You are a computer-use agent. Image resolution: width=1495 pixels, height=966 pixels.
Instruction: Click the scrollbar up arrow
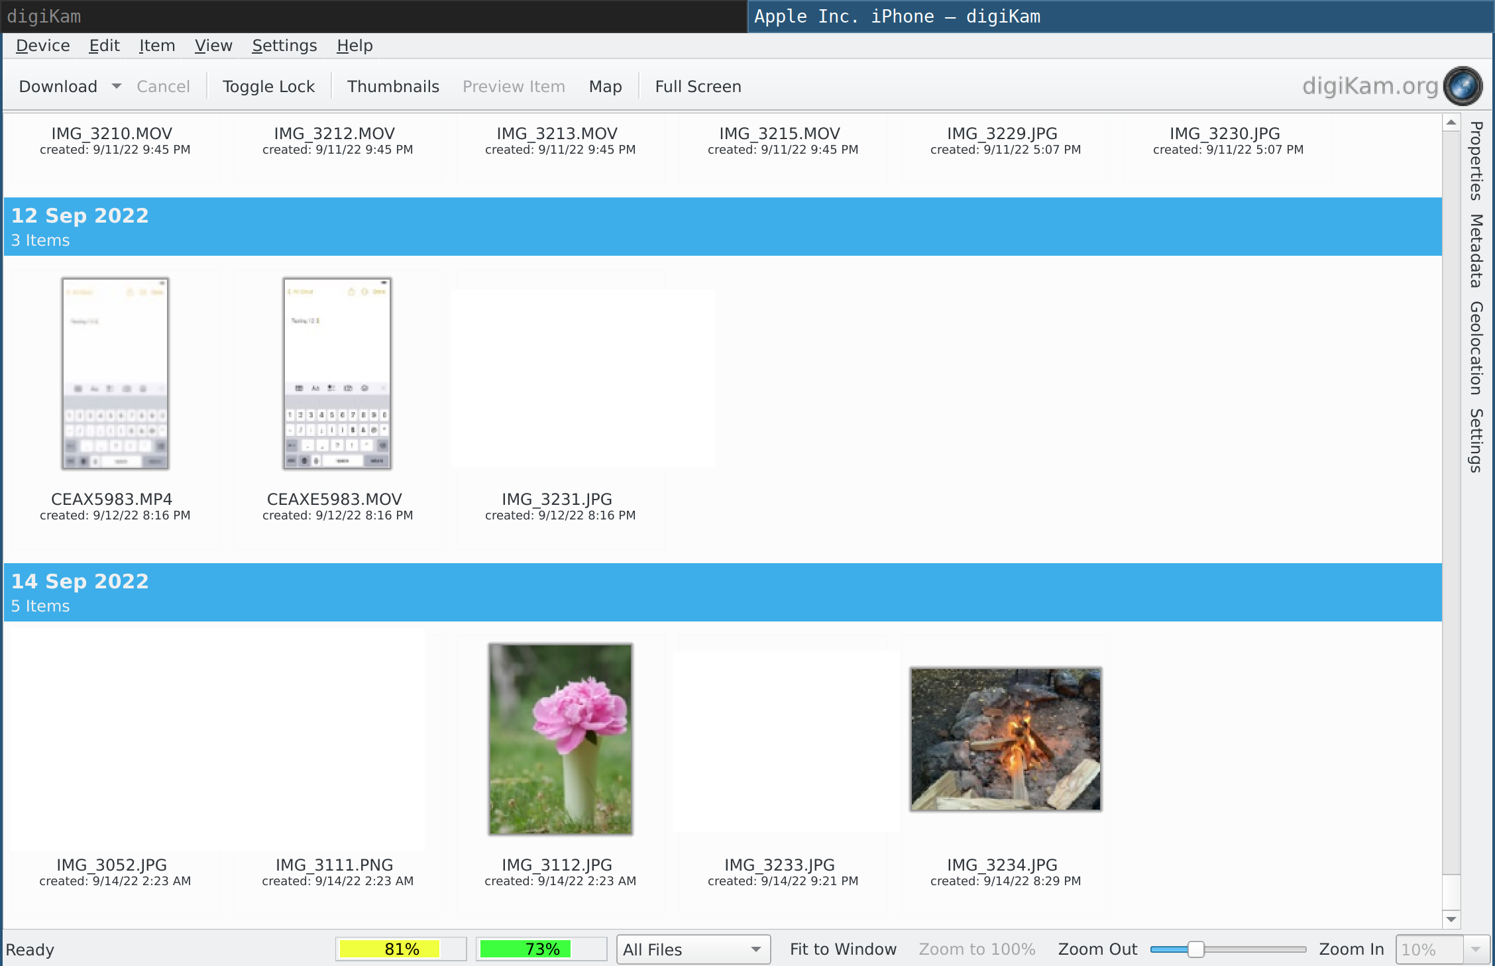click(1451, 123)
